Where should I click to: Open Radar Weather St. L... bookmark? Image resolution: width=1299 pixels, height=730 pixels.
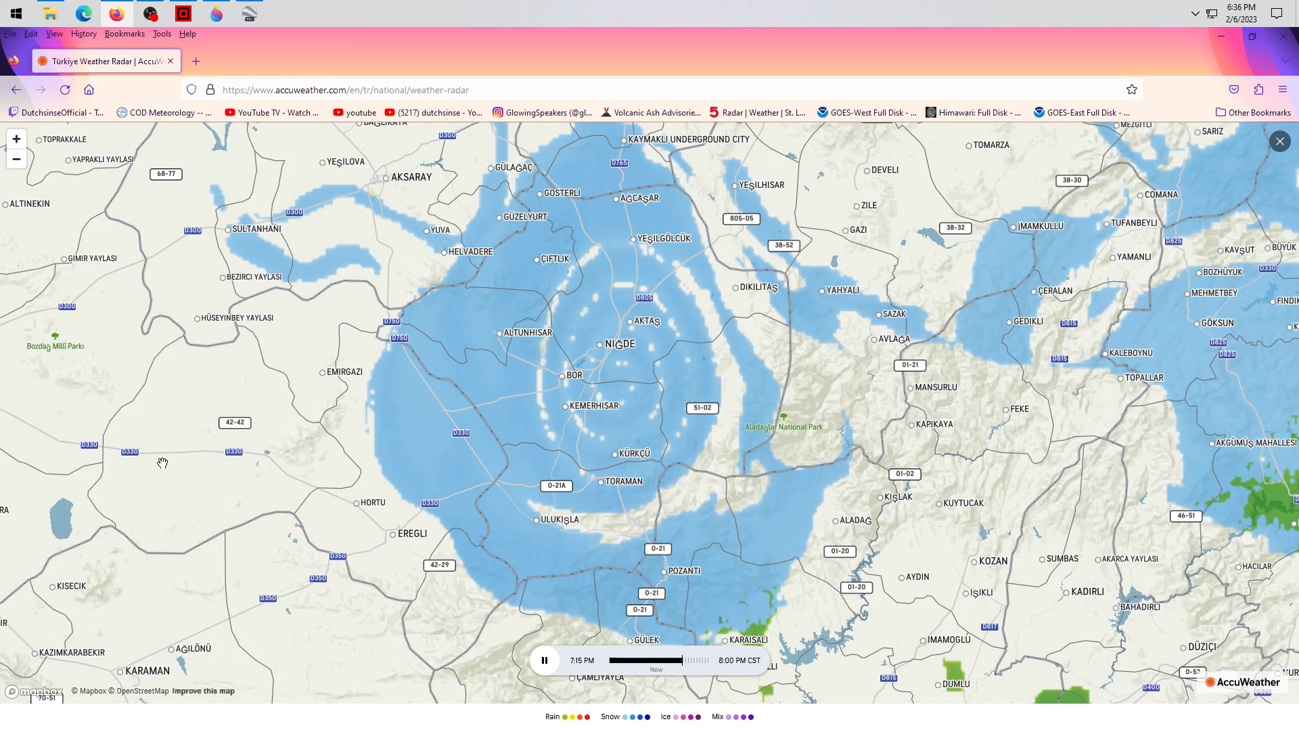pyautogui.click(x=757, y=113)
